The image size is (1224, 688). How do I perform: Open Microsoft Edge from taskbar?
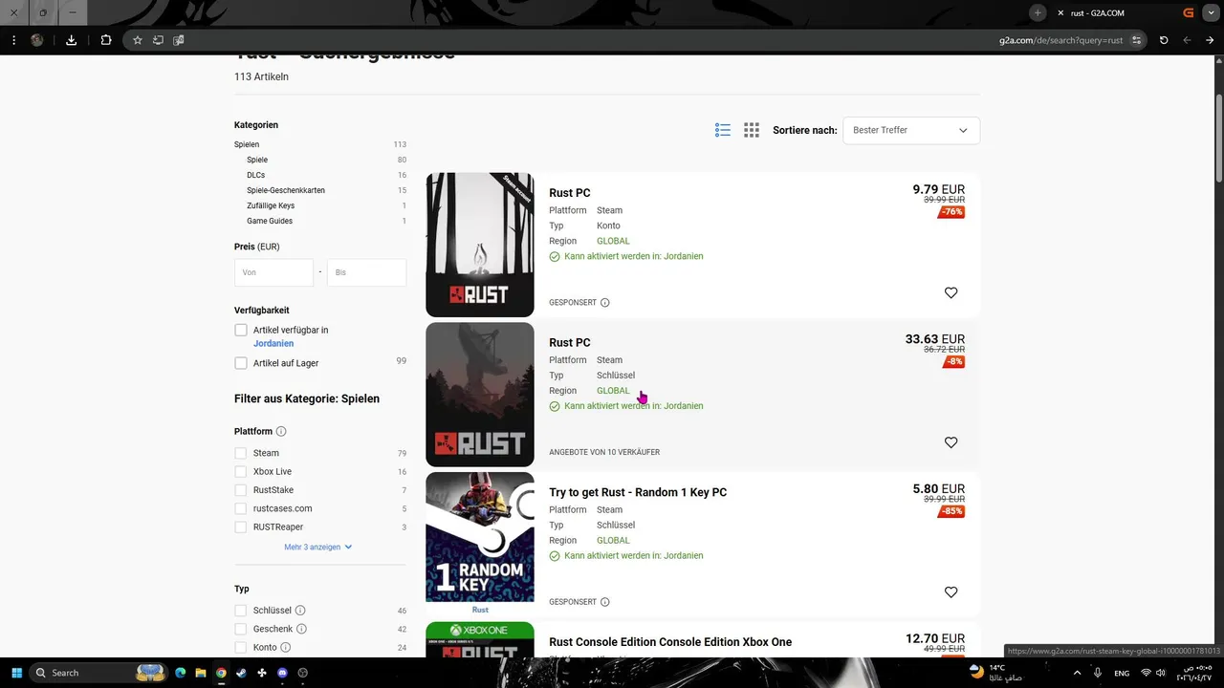coord(179,673)
